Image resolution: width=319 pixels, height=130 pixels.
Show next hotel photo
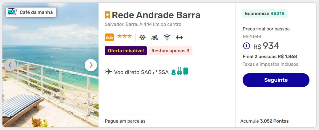tap(91, 65)
